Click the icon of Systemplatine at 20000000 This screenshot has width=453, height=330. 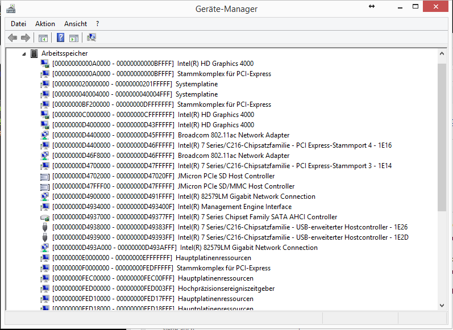[x=45, y=84]
